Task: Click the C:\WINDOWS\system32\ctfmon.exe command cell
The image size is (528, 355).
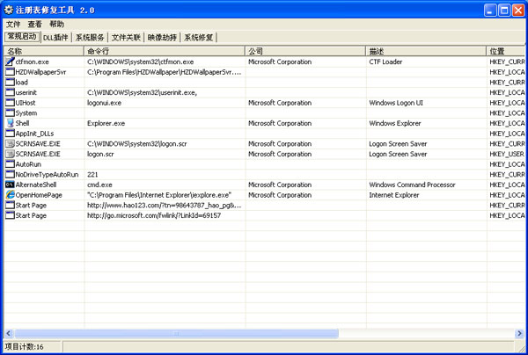Action: coord(141,62)
